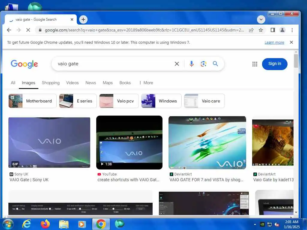Filter images by Windows chip
The width and height of the screenshot is (307, 230).
coord(161,101)
